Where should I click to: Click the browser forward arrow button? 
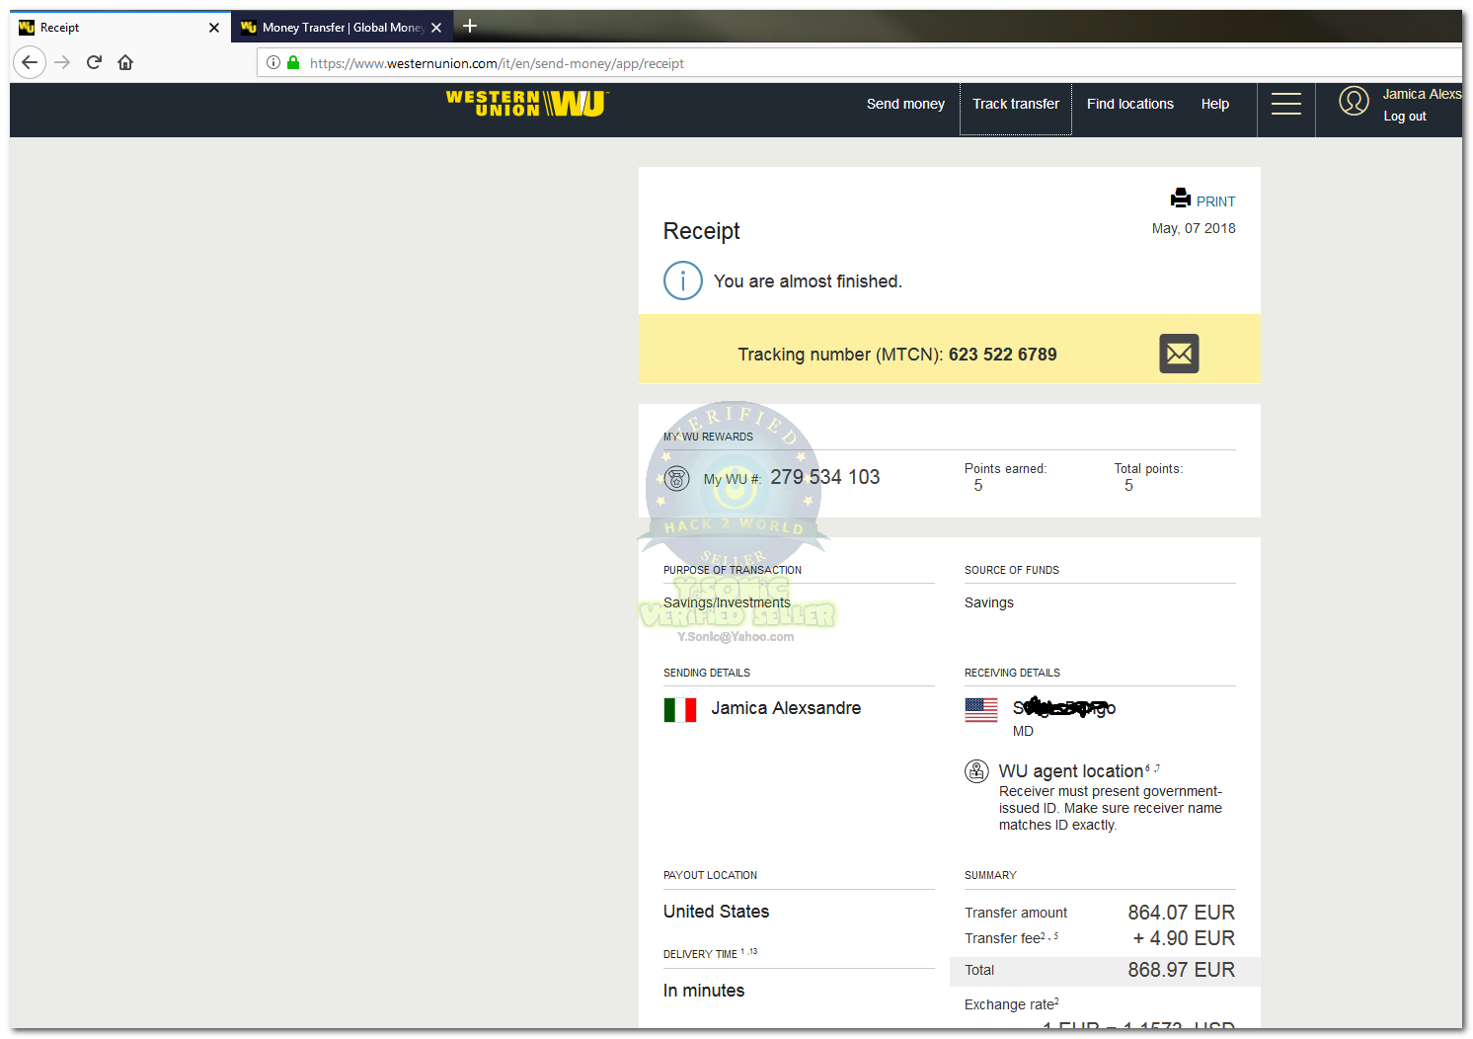[62, 62]
